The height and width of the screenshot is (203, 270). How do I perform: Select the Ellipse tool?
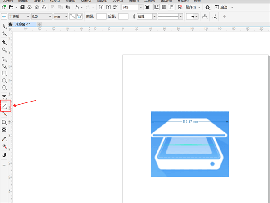coord(4,80)
